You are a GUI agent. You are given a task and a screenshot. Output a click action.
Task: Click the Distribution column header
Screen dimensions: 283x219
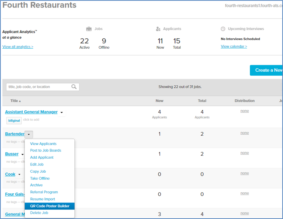click(245, 101)
